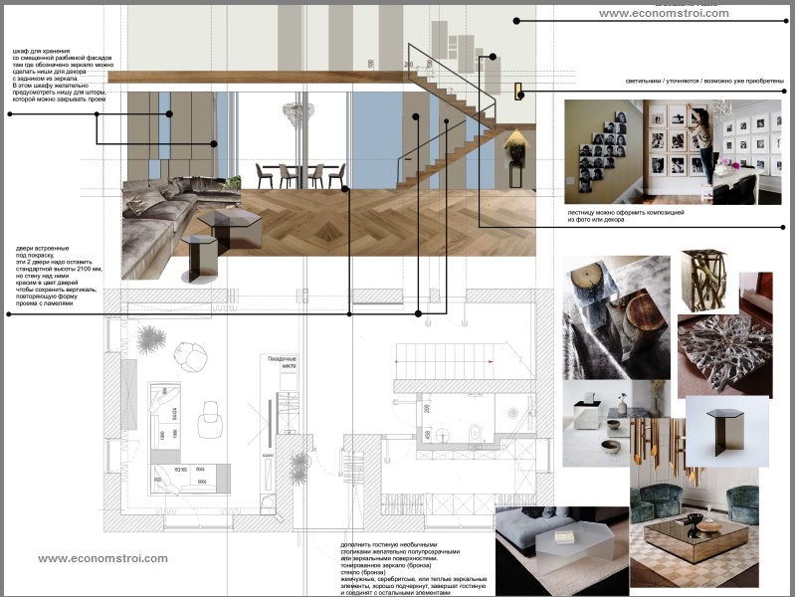Select the dining table with chairs in elevation
796x597 pixels.
[300, 176]
